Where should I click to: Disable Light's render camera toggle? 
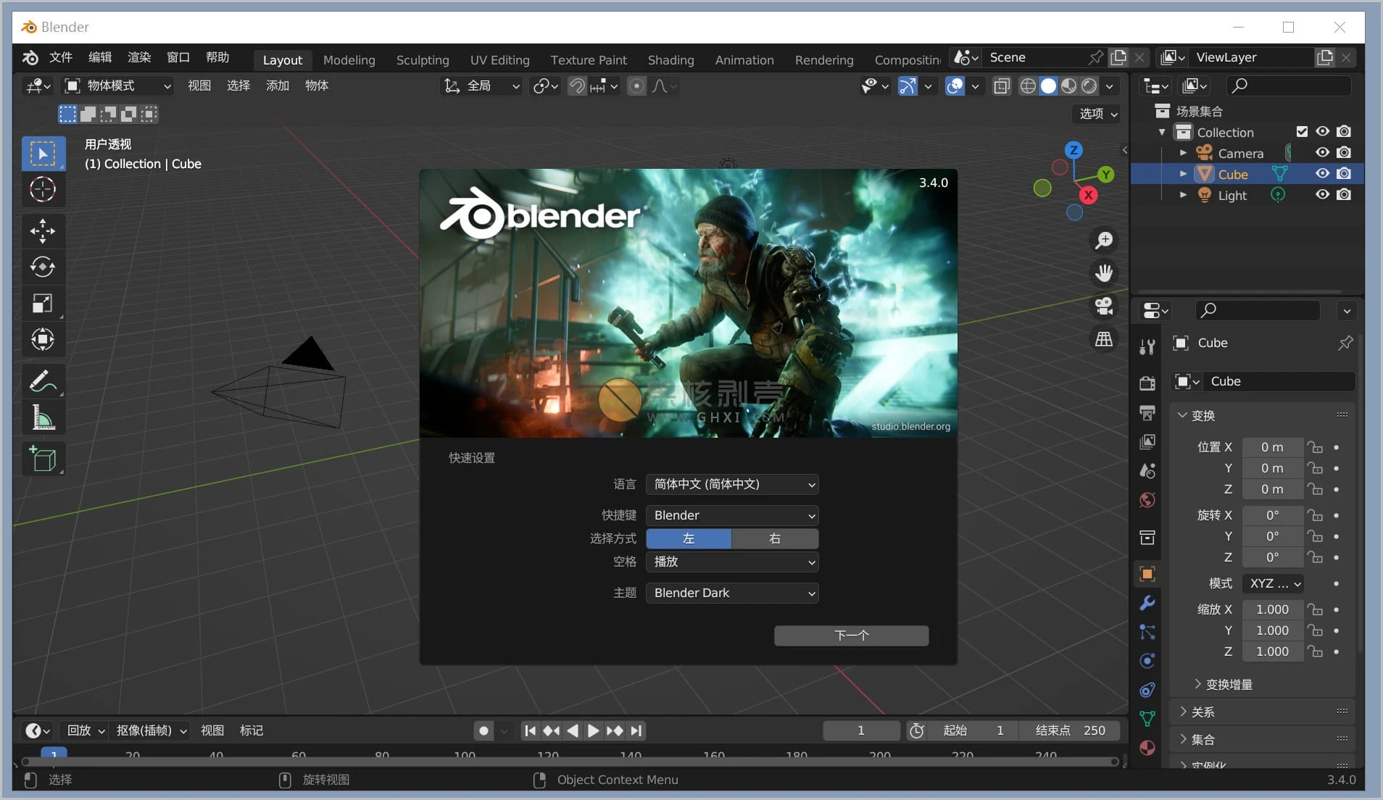pyautogui.click(x=1345, y=195)
